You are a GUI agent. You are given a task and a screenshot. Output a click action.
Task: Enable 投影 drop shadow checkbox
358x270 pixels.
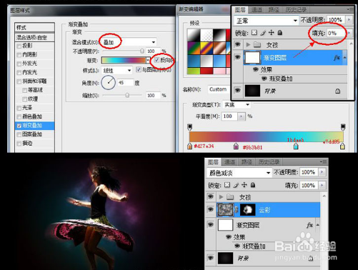click(19, 46)
